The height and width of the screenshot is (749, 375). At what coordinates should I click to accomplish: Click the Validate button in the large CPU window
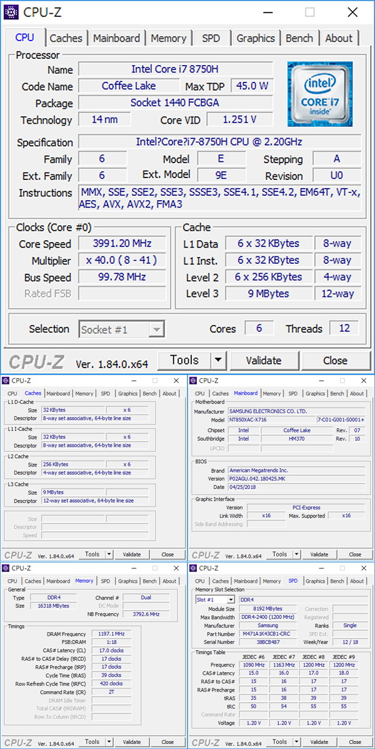point(263,360)
